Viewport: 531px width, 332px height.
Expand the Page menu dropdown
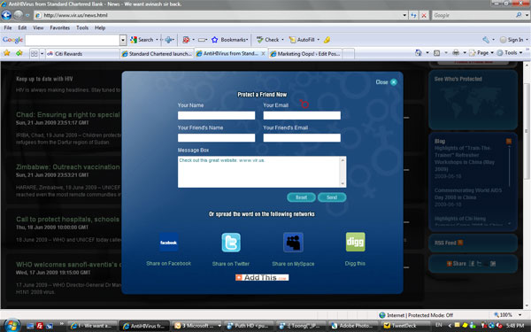492,53
